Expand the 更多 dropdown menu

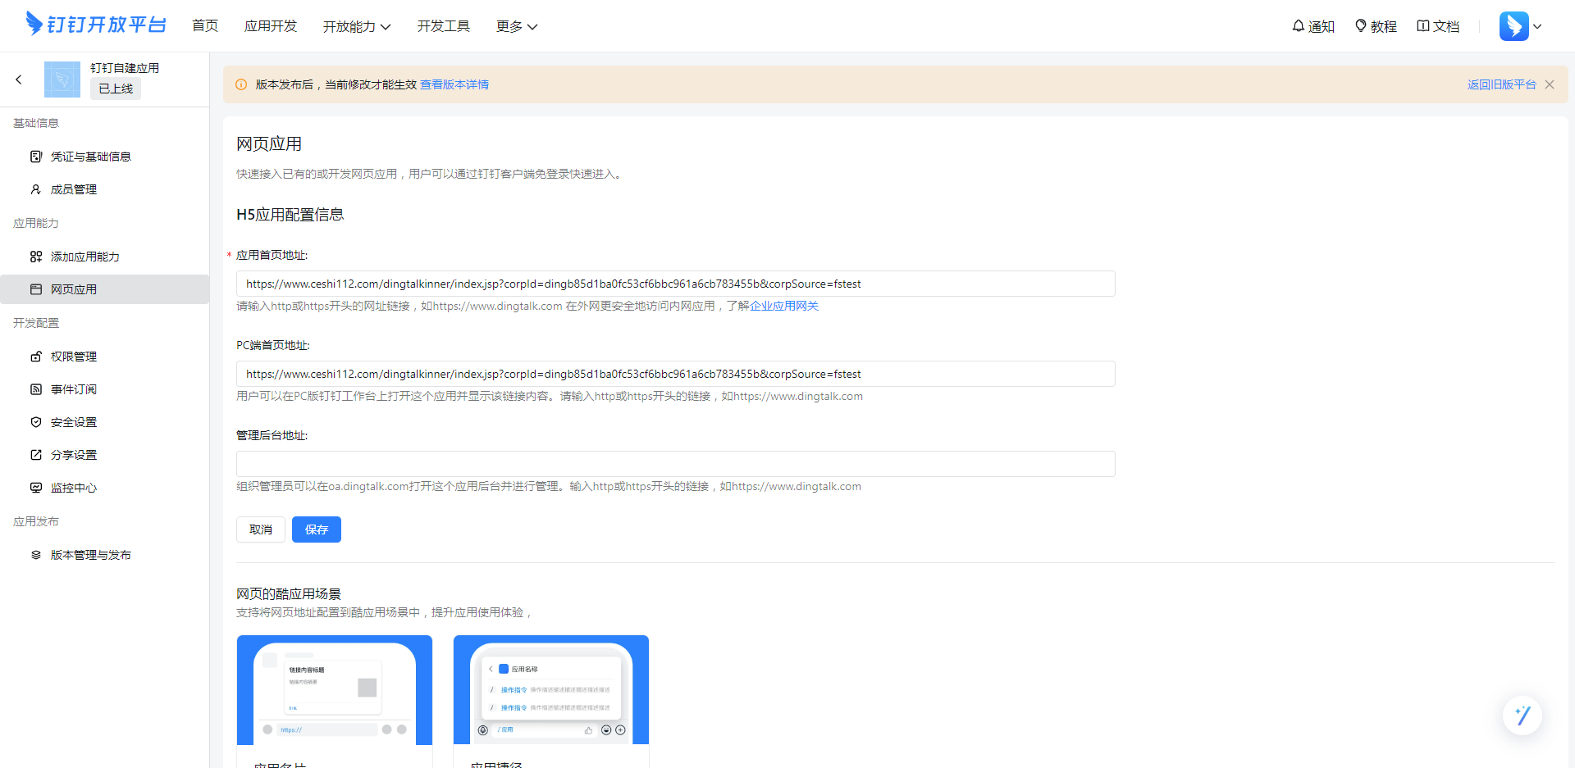[517, 26]
